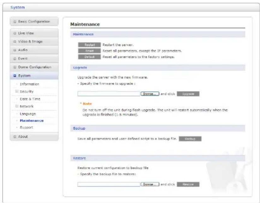Image resolution: width=260 pixels, height=203 pixels.
Task: Click the square icon beside Event
Action: (x=15, y=59)
